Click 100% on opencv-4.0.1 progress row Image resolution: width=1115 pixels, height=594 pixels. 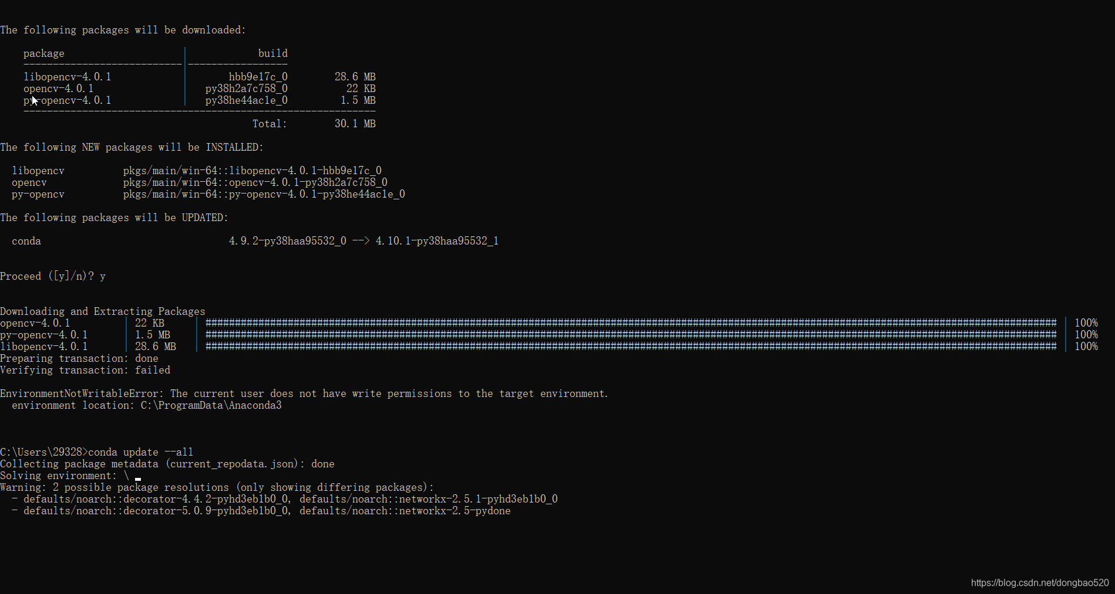(1086, 323)
